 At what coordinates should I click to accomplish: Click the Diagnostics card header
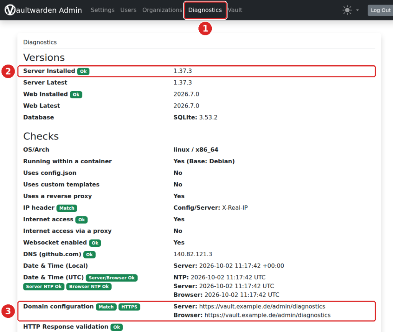[x=40, y=42]
